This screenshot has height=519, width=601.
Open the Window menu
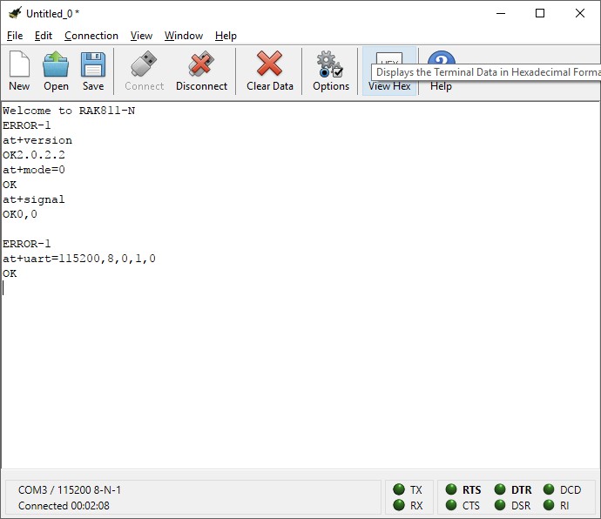[x=184, y=36]
